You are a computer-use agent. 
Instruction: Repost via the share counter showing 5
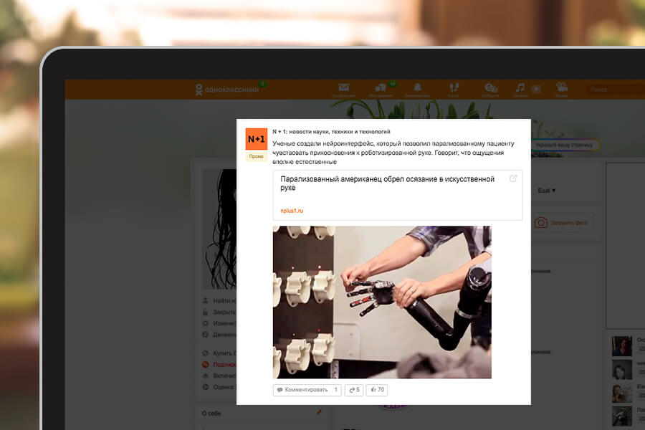pyautogui.click(x=353, y=389)
